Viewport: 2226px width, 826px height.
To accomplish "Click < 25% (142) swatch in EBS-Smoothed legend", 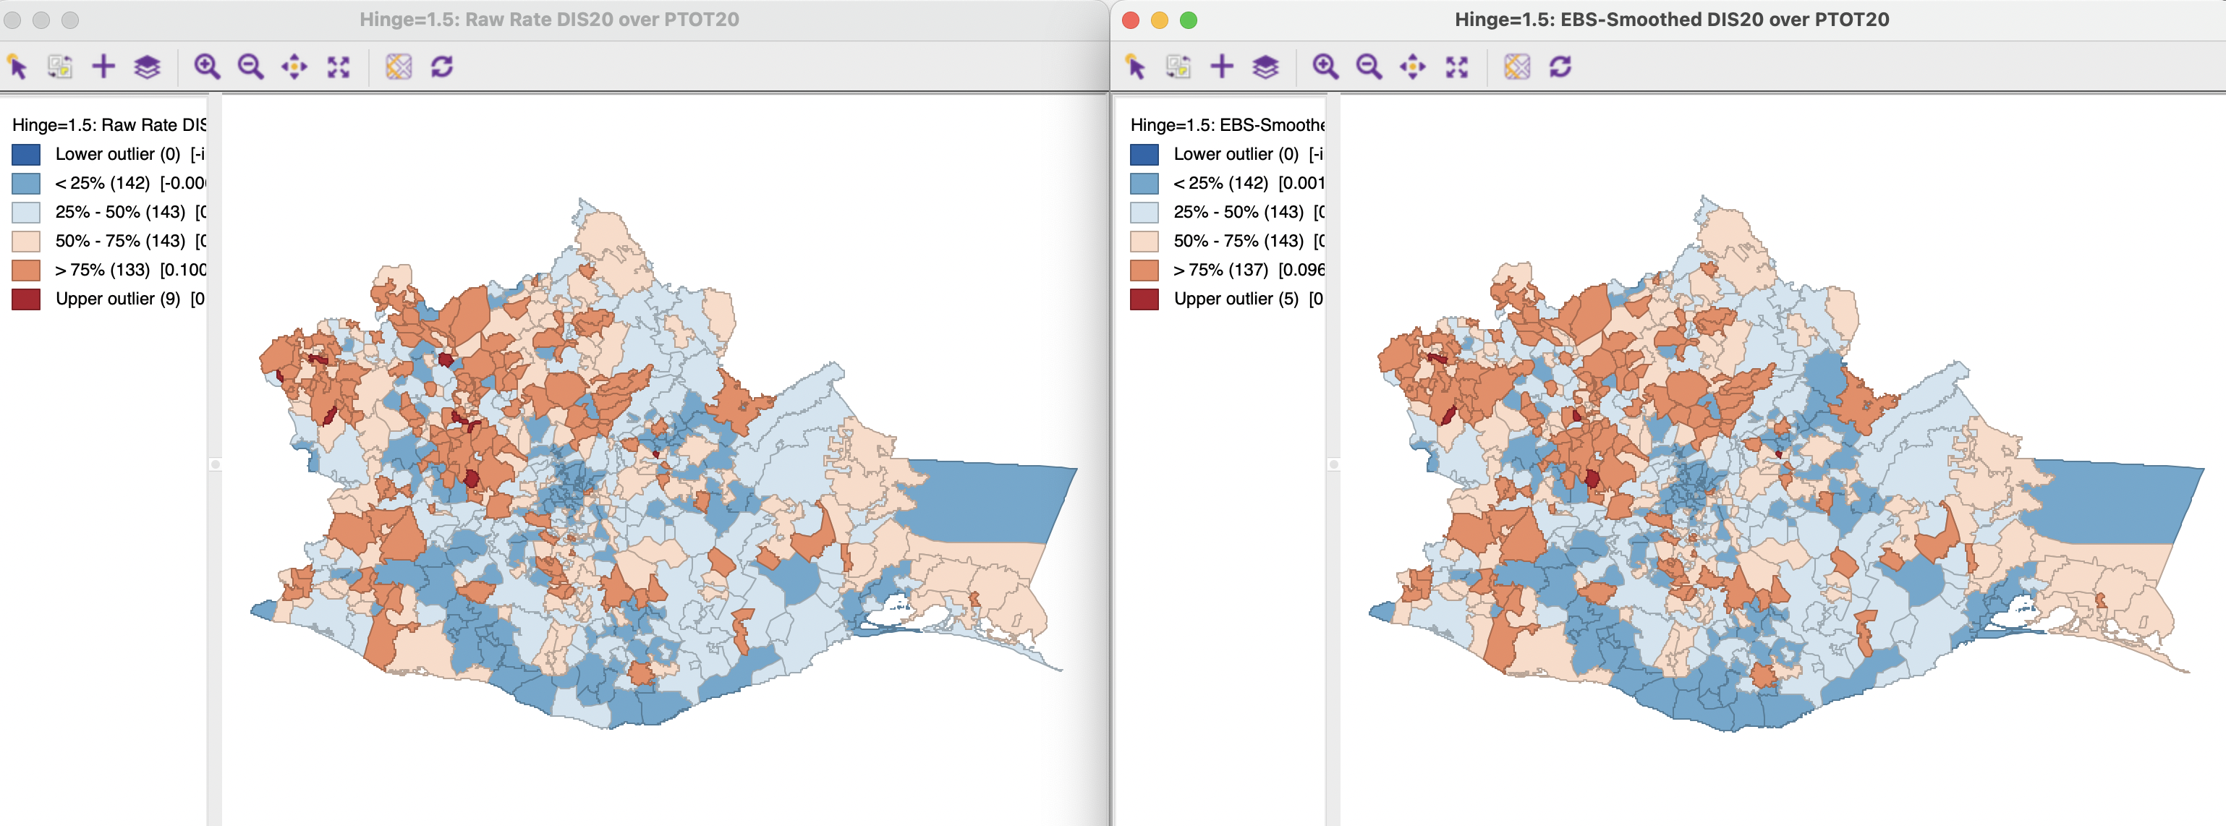I will (1144, 183).
